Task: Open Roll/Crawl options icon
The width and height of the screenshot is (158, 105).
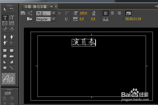Action: point(30,13)
